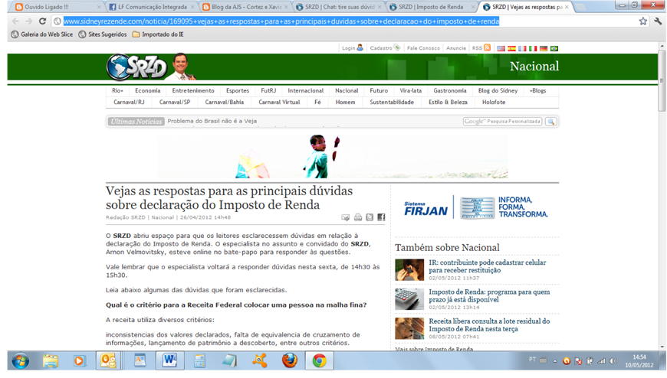This screenshot has height=378, width=667.
Task: Open Blog do Sidney menu item
Action: pyautogui.click(x=498, y=90)
